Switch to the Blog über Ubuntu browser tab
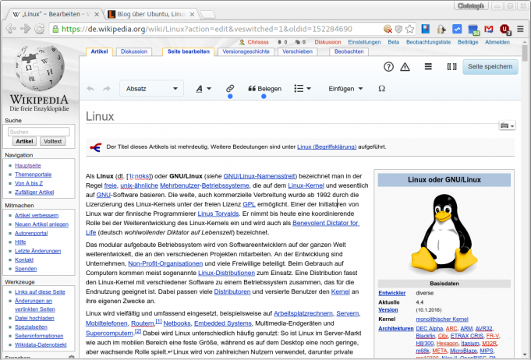Screen dimensions: 531x360 (151, 14)
